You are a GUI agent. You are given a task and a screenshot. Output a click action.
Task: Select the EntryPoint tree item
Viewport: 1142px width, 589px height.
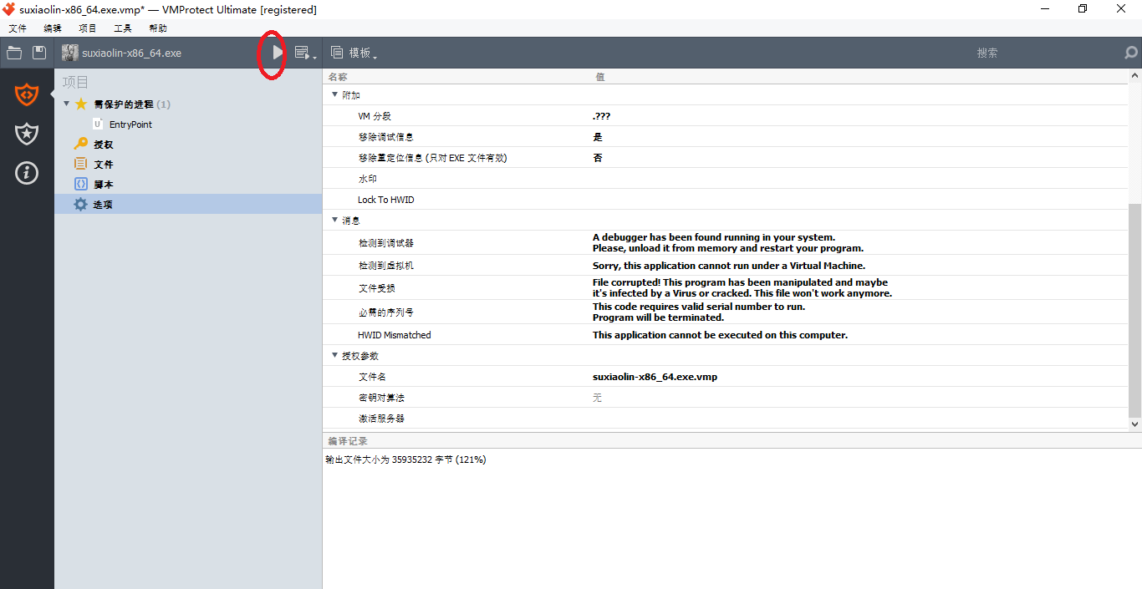[x=130, y=124]
